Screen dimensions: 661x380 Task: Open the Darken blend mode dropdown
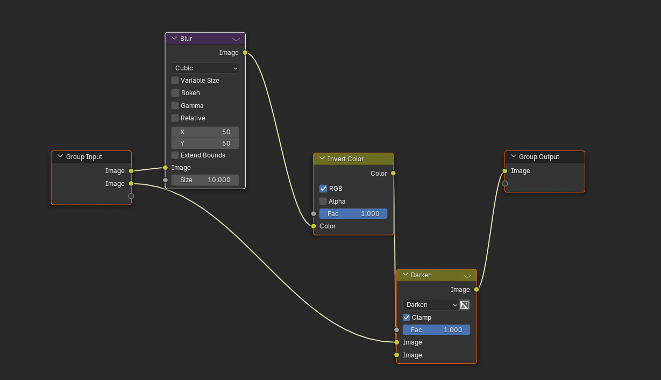[430, 305]
